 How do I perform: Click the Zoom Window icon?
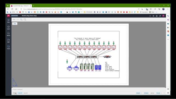25,20
